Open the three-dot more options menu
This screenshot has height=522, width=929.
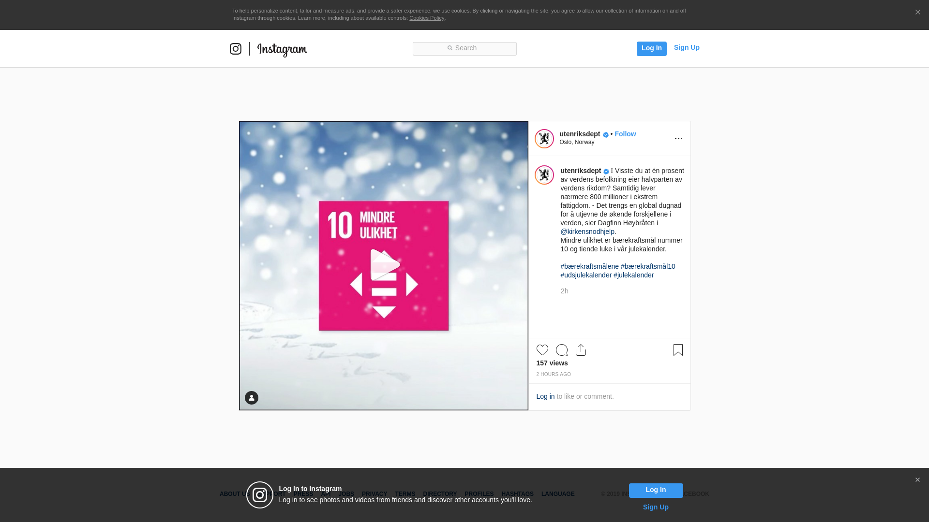tap(678, 139)
